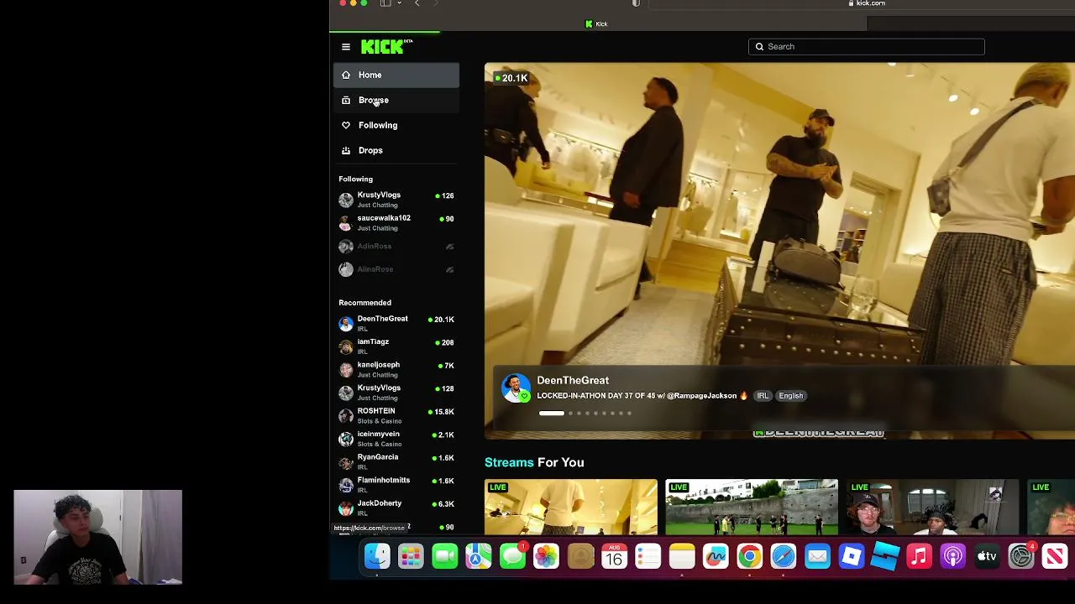Click the Kick Search field
Screen dimensions: 1075x604
point(866,47)
